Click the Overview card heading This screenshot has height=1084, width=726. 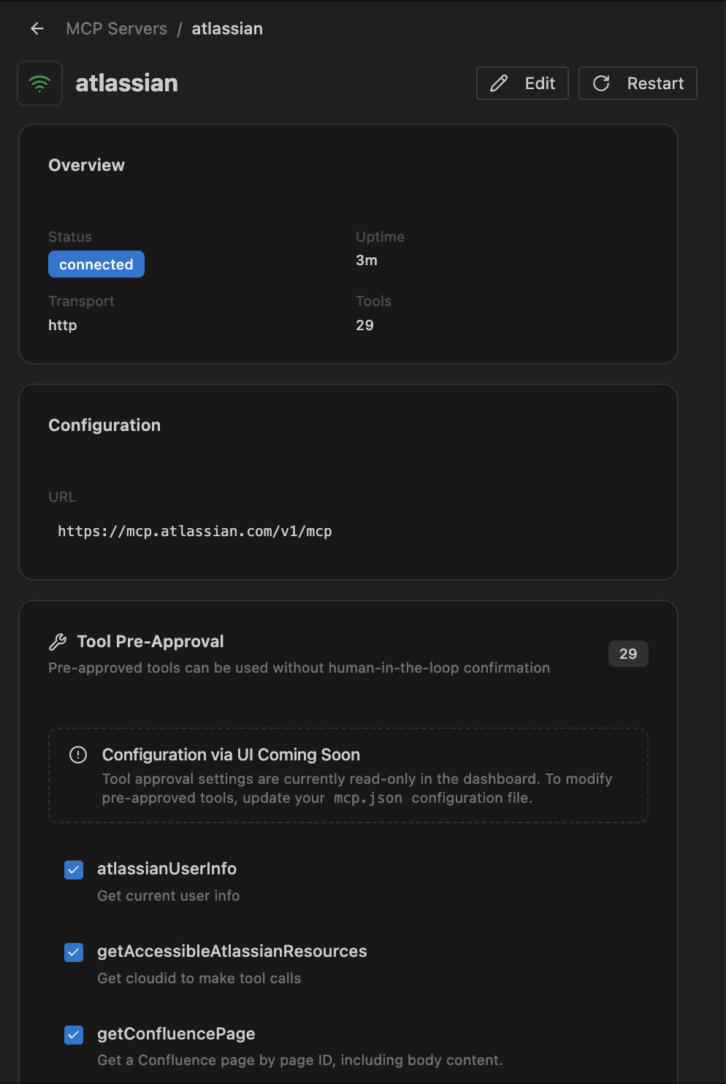click(x=86, y=165)
